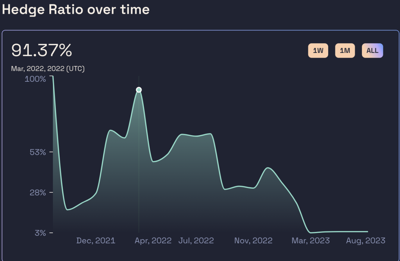400x261 pixels.
Task: Click the 100% y-axis label
Action: tap(35, 79)
